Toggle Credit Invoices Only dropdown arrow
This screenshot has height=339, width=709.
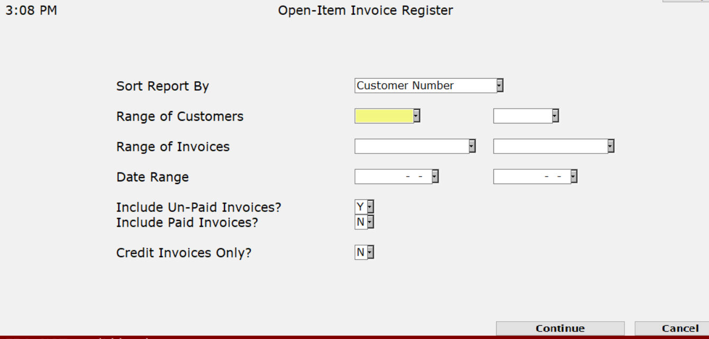point(370,253)
